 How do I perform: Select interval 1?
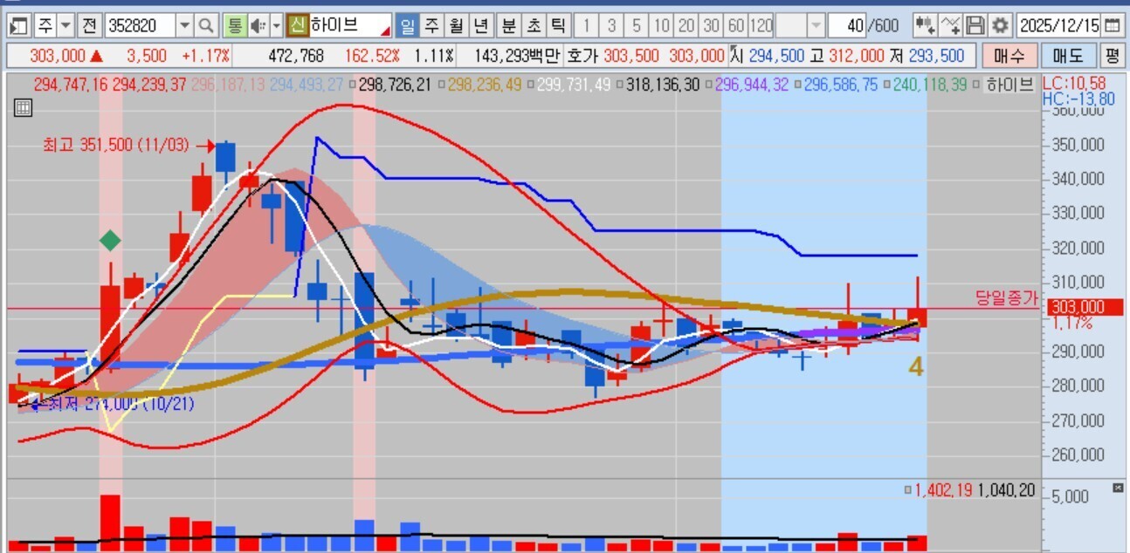[587, 25]
